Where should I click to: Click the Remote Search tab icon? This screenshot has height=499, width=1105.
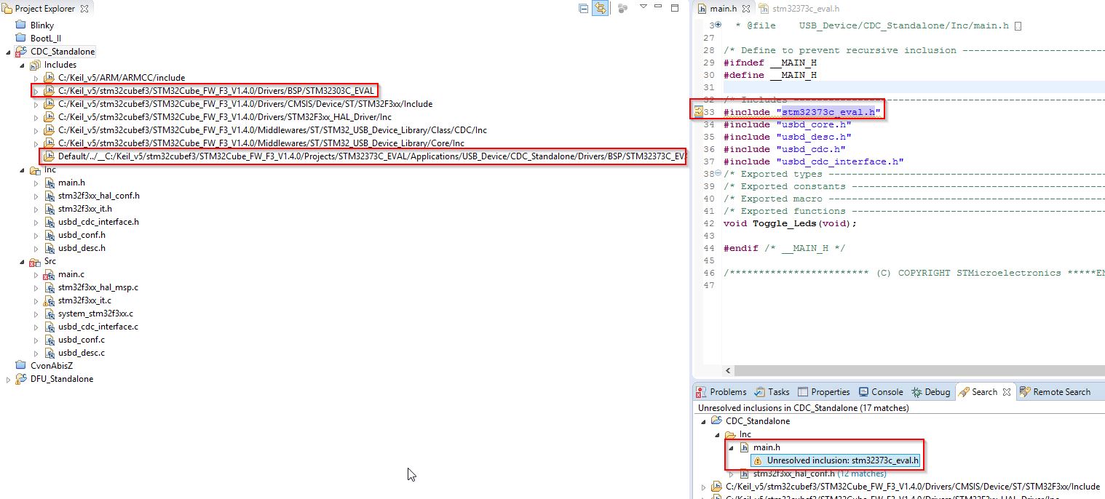coord(1025,392)
